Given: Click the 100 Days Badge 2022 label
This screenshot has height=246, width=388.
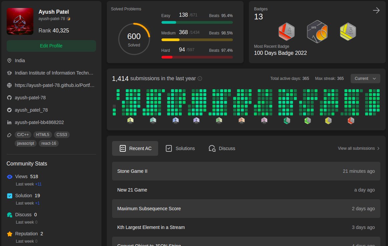Looking at the screenshot, I should point(280,53).
